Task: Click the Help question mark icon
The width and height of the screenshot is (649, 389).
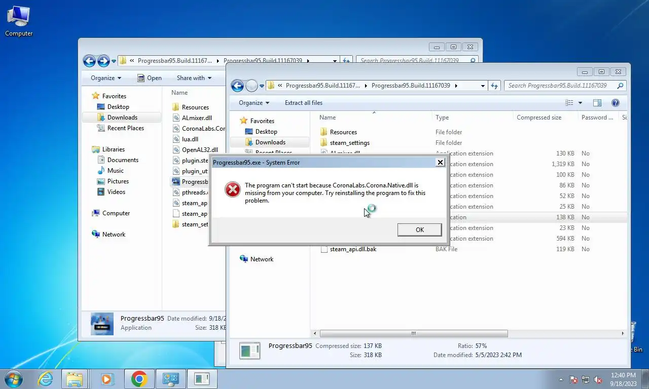Action: point(615,103)
